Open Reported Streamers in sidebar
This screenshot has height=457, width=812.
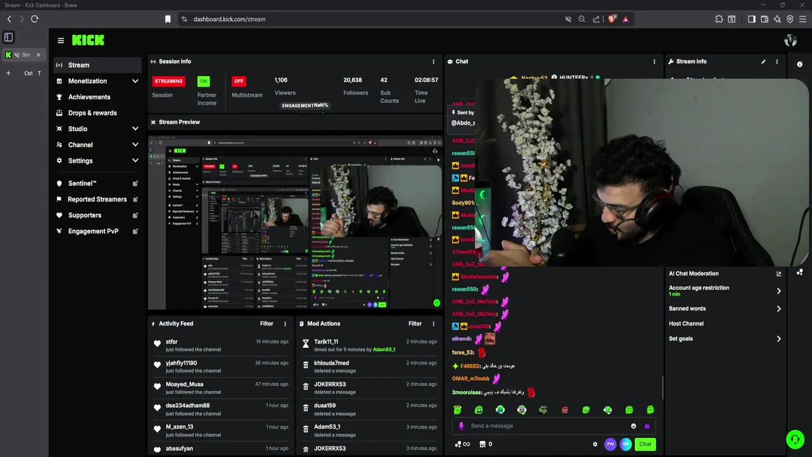click(x=97, y=199)
